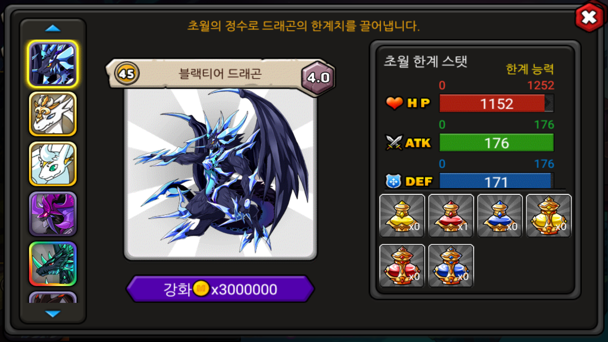608x342 pixels.
Task: Select the large ornate blue potion
Action: coord(451,266)
